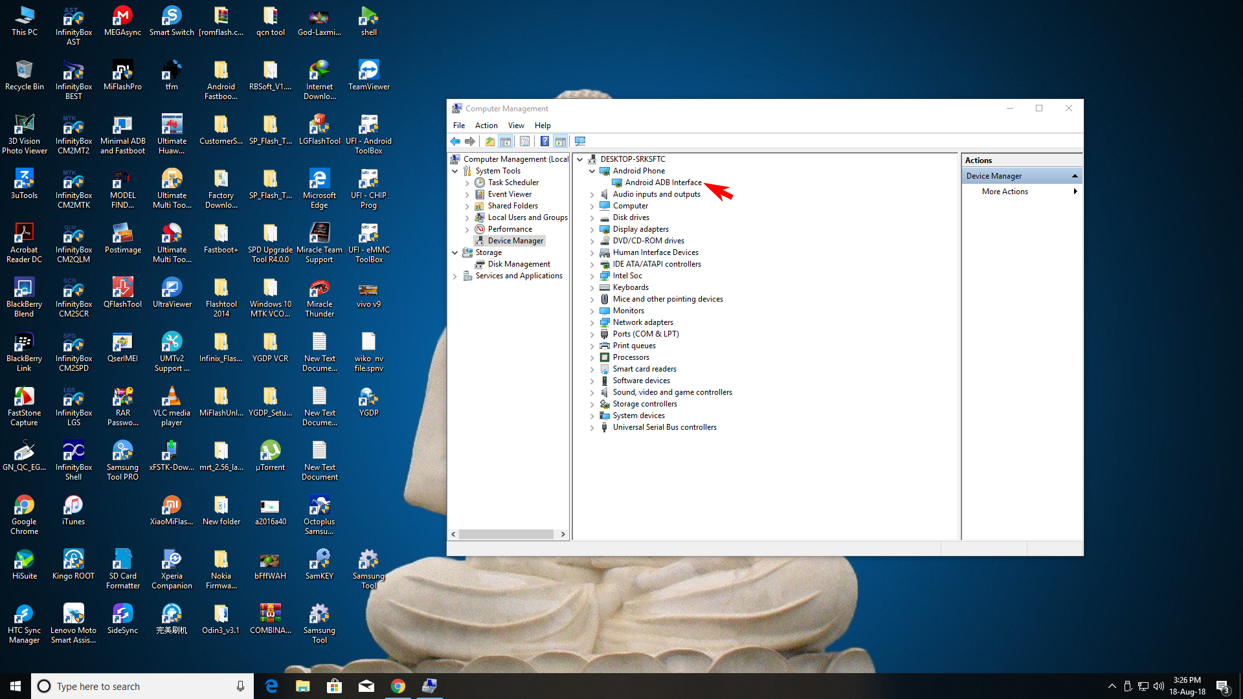Collapse Device Manager section in Actions pane
1243x699 pixels.
click(1075, 176)
